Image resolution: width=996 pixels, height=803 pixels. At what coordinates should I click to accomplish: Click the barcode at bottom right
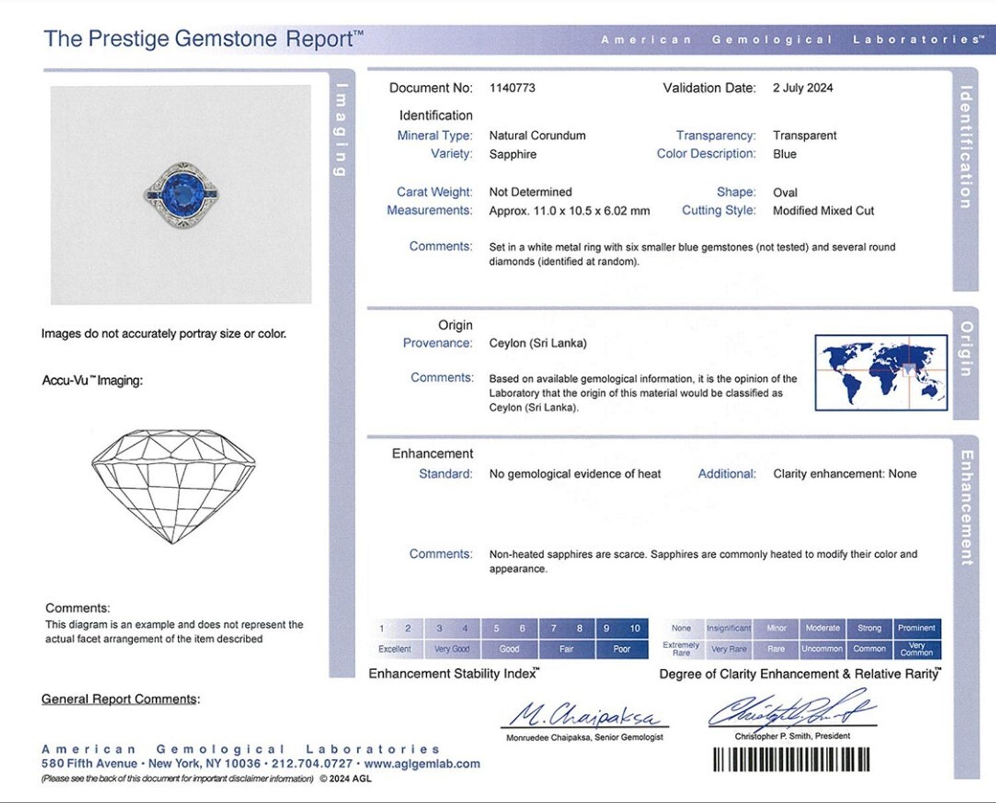[791, 759]
